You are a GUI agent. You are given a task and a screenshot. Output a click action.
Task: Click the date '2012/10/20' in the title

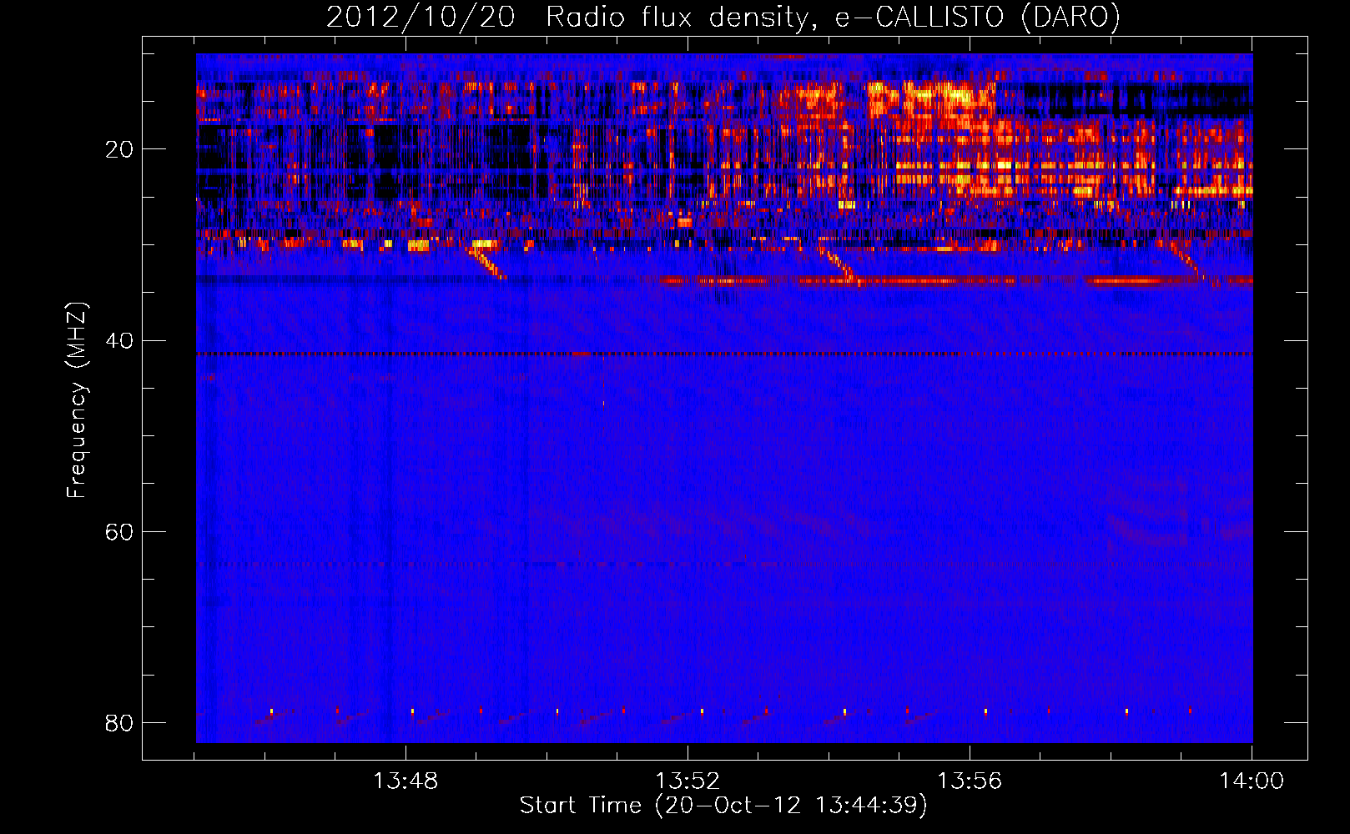click(421, 17)
